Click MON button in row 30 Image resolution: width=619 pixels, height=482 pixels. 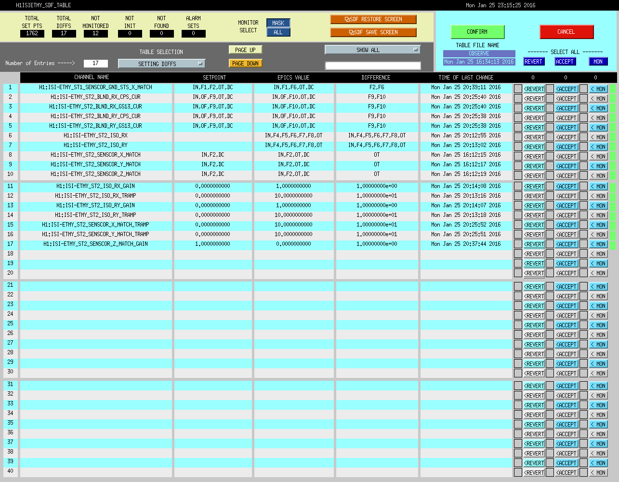(x=599, y=374)
